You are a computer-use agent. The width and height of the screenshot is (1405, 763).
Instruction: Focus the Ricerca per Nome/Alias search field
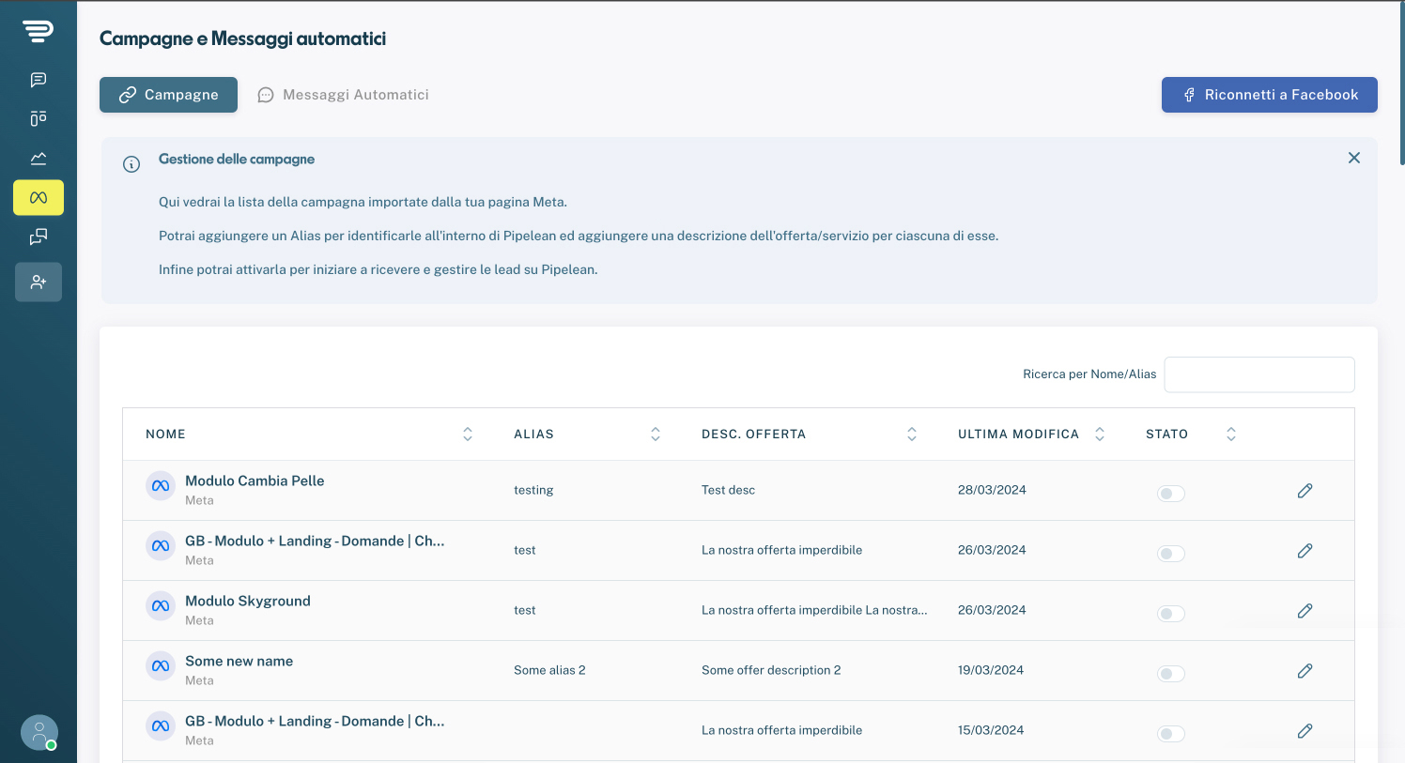pyautogui.click(x=1259, y=374)
